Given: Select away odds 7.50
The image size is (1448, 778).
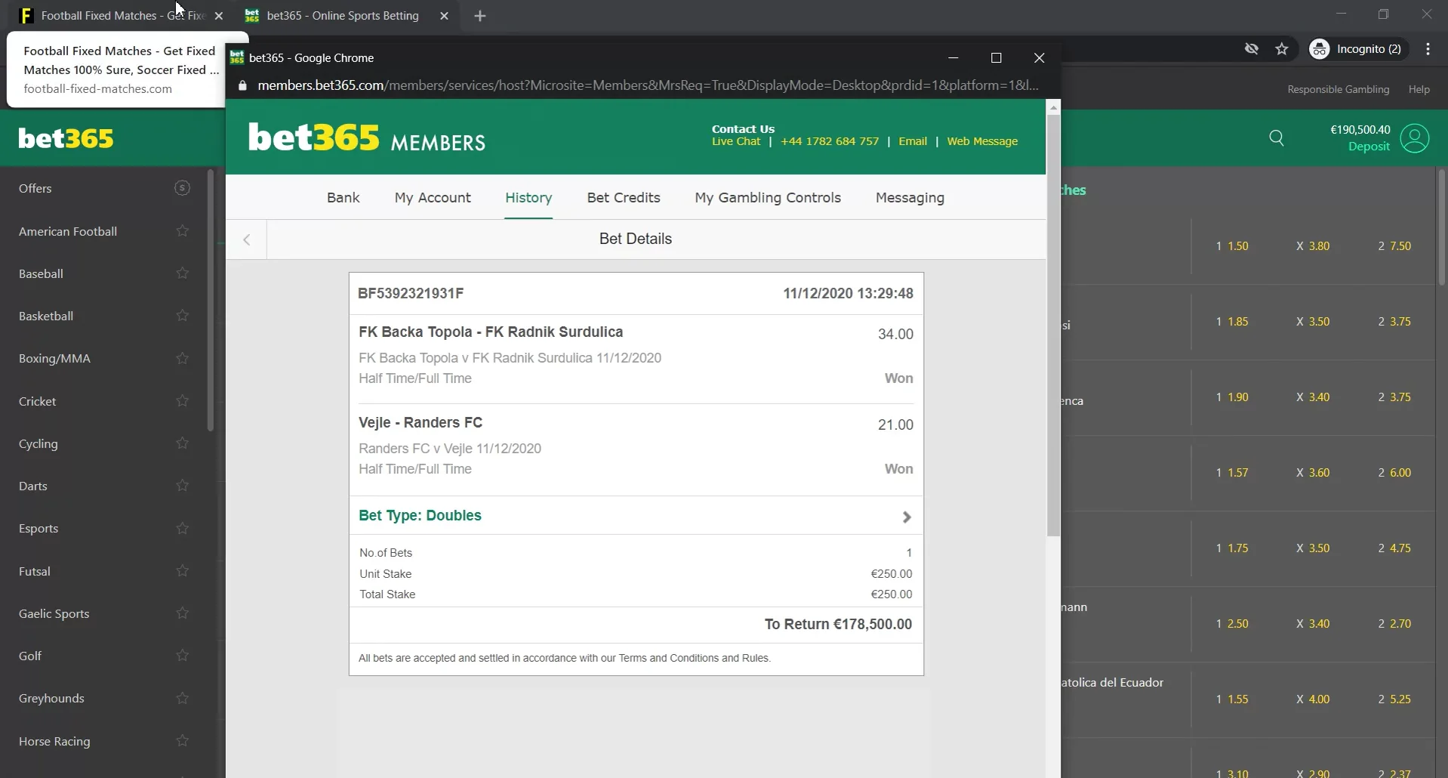Looking at the screenshot, I should [1394, 246].
